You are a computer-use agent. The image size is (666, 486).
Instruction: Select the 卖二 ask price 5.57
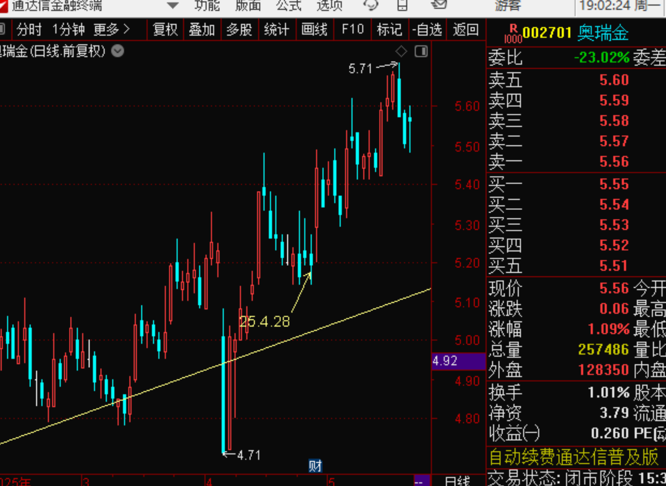(614, 141)
